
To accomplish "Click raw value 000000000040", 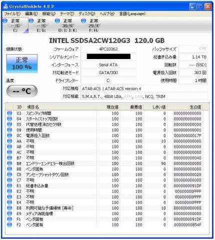I will coord(187,158).
